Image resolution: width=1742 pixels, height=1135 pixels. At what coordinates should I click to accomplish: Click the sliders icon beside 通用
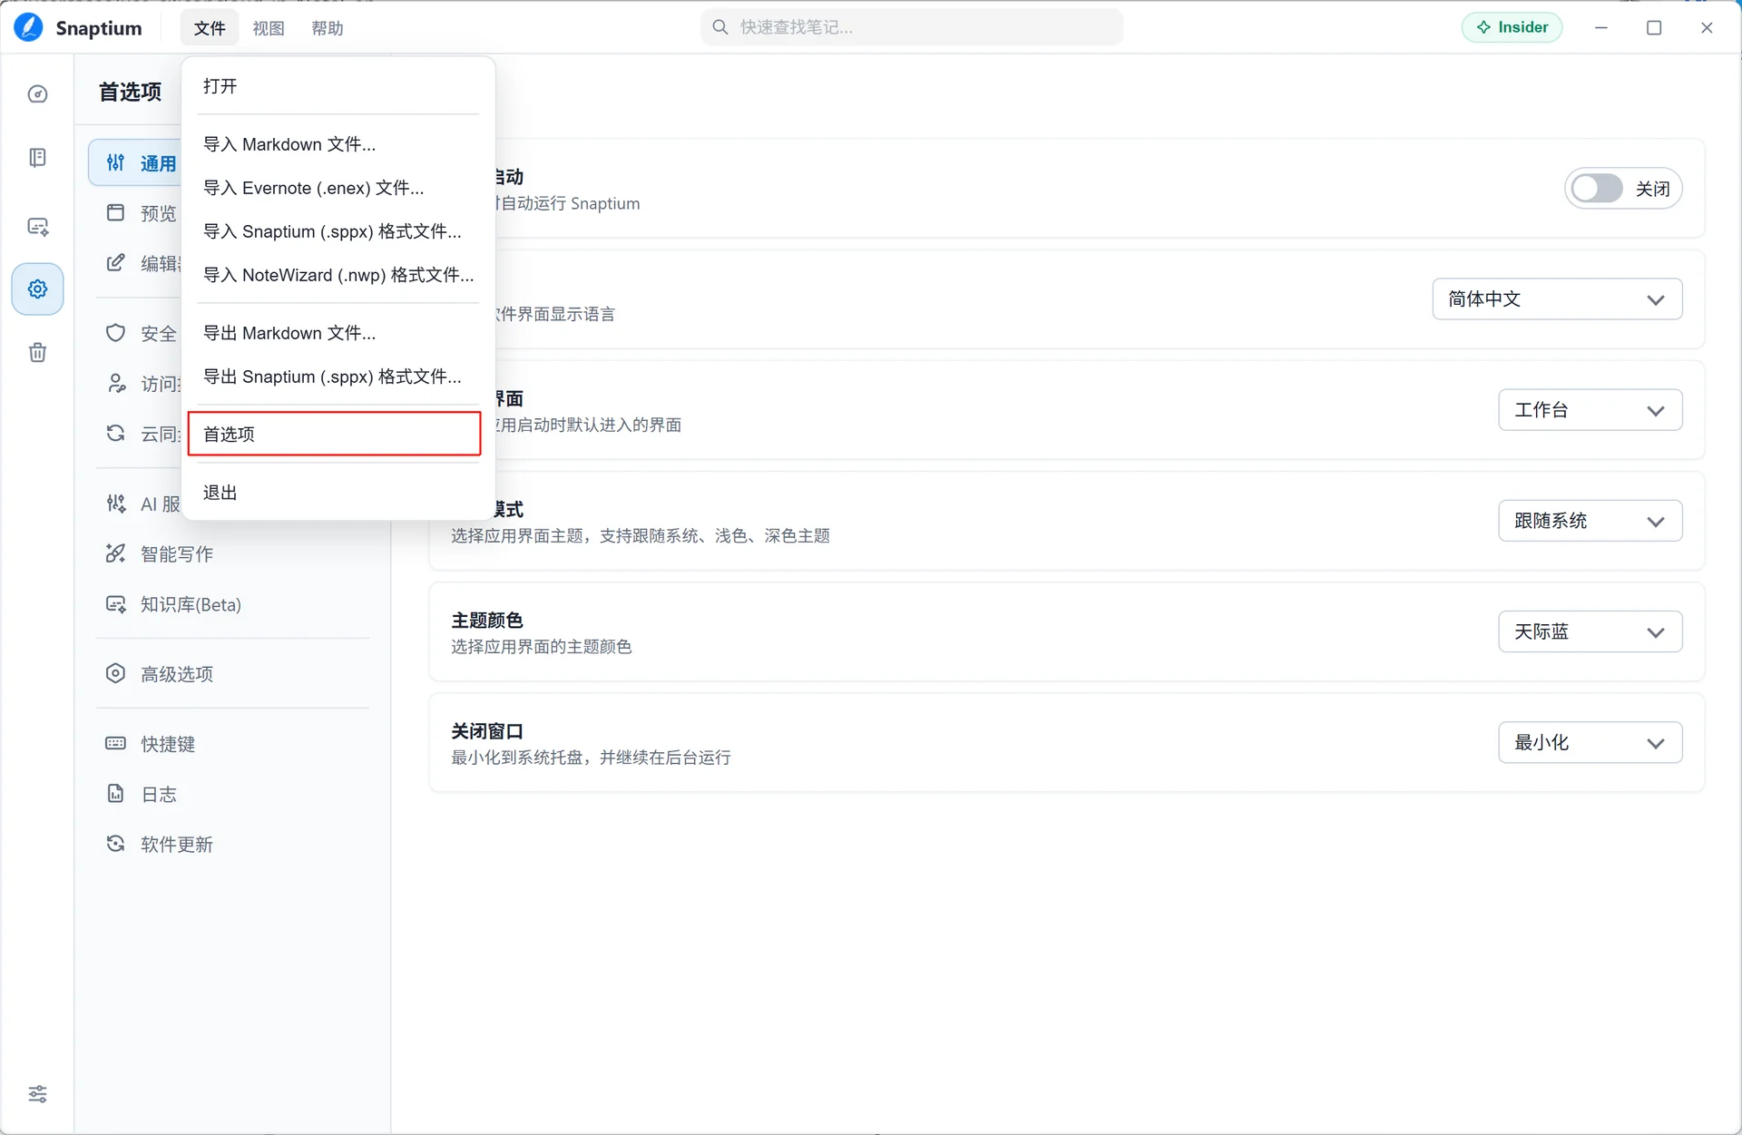point(115,163)
